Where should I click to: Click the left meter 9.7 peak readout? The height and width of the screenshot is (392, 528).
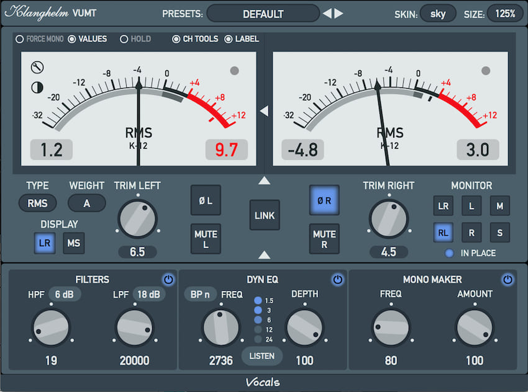point(227,149)
